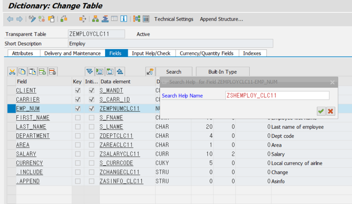The height and width of the screenshot is (204, 352).
Task: Click the .APPEND field entry
Action: [x=28, y=181]
